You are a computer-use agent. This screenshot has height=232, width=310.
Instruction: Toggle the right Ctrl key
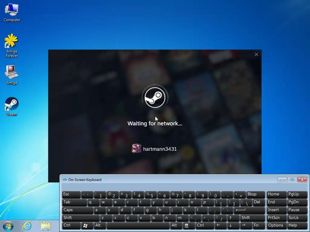coord(205,226)
